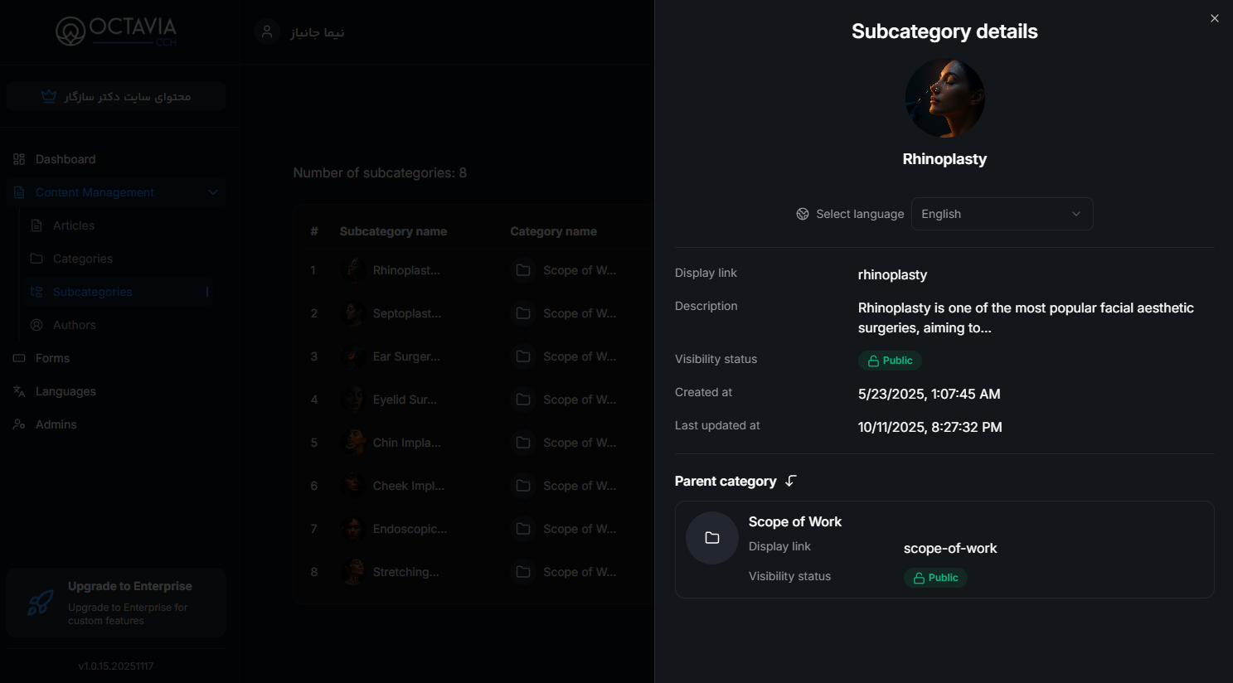This screenshot has height=683, width=1233.
Task: Collapse the Content Management section chevron
Action: [213, 192]
